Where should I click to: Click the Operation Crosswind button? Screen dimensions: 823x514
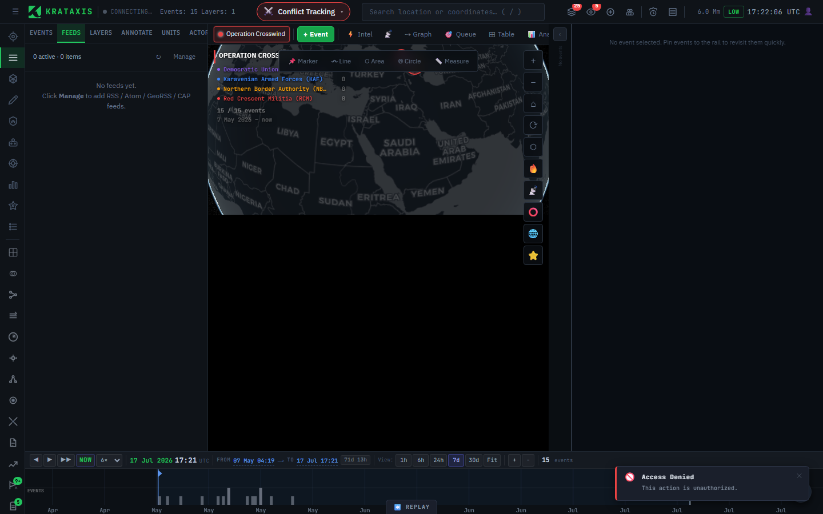click(251, 34)
